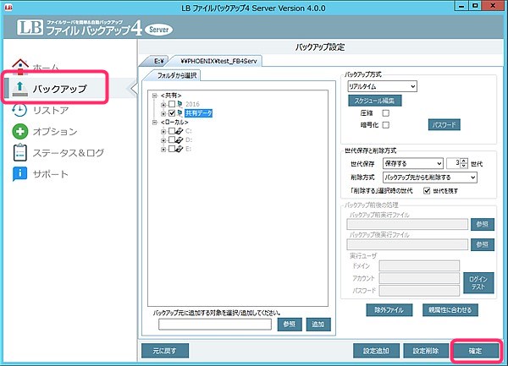
Task: Click the LB app icon in title bar
Action: [x=8, y=7]
